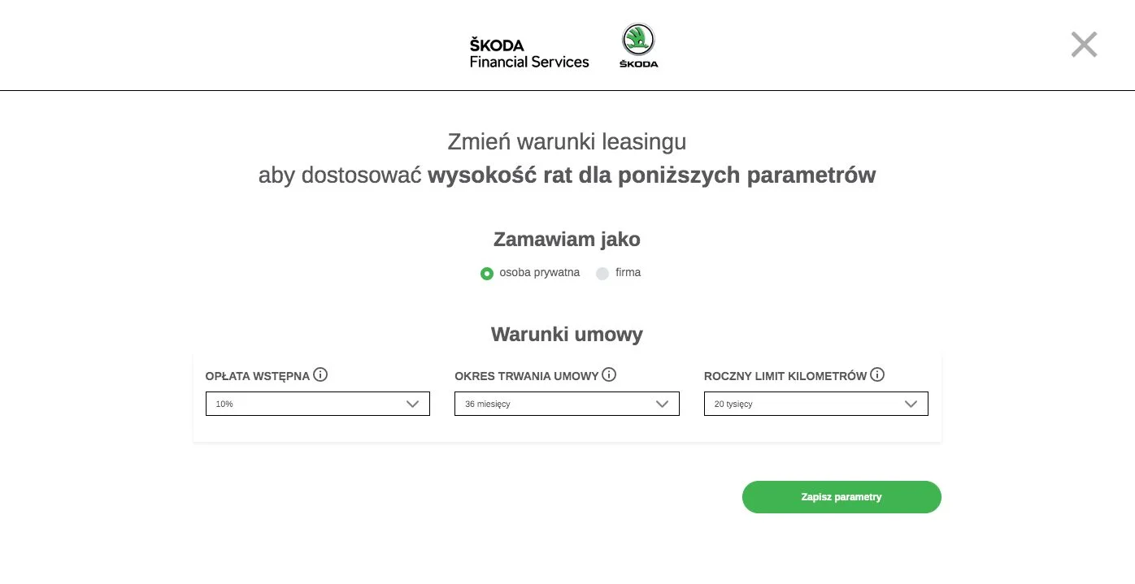The height and width of the screenshot is (584, 1135).
Task: Open the 36 miesięcy contract period dropdown
Action: [567, 404]
